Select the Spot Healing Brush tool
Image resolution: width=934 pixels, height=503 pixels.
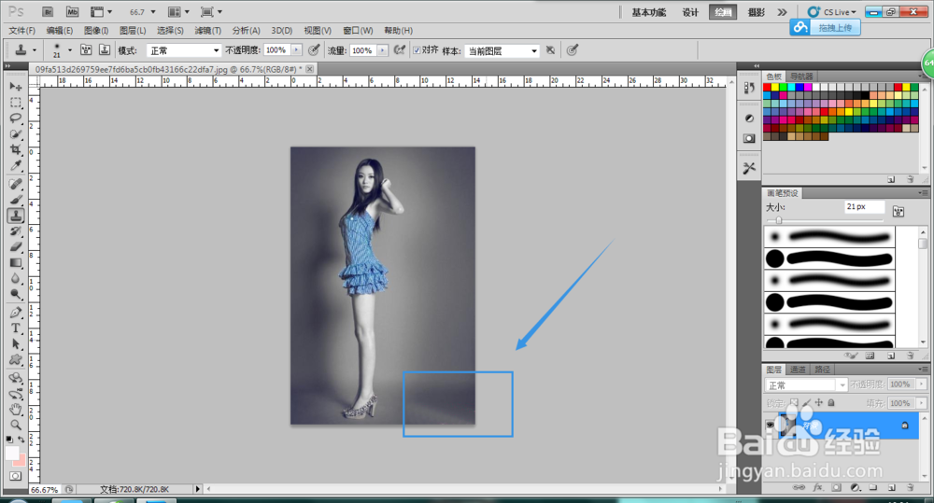click(16, 185)
